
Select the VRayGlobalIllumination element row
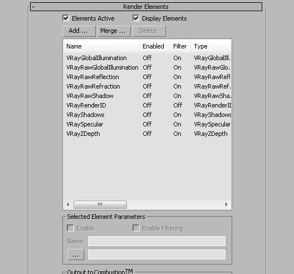[147, 58]
